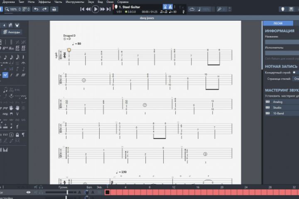Insert text with the TXT icon

click(x=5, y=135)
